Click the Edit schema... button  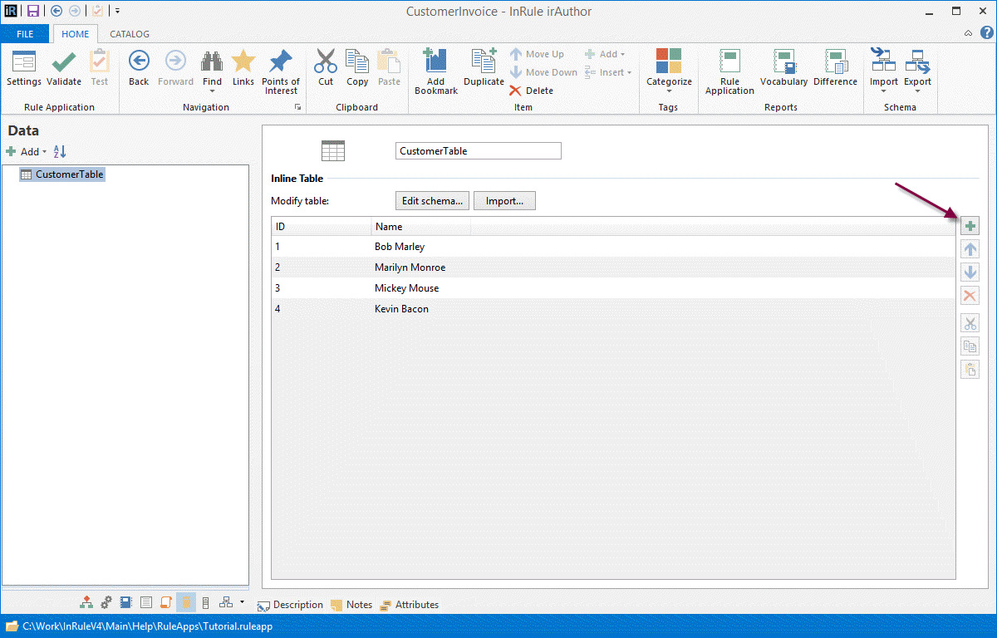(432, 201)
